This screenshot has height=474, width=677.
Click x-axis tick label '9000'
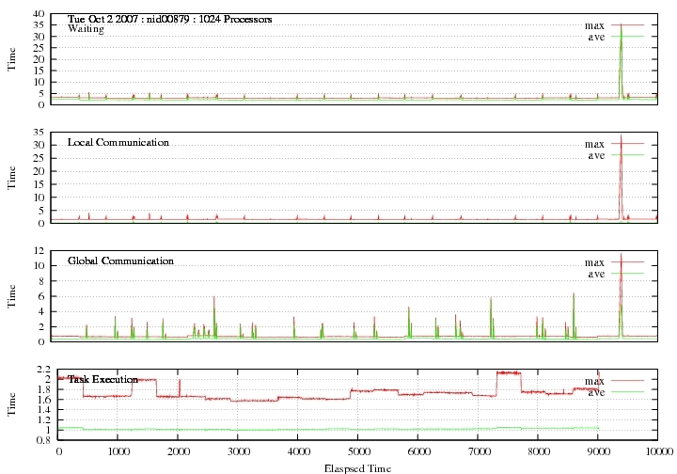tap(599, 452)
